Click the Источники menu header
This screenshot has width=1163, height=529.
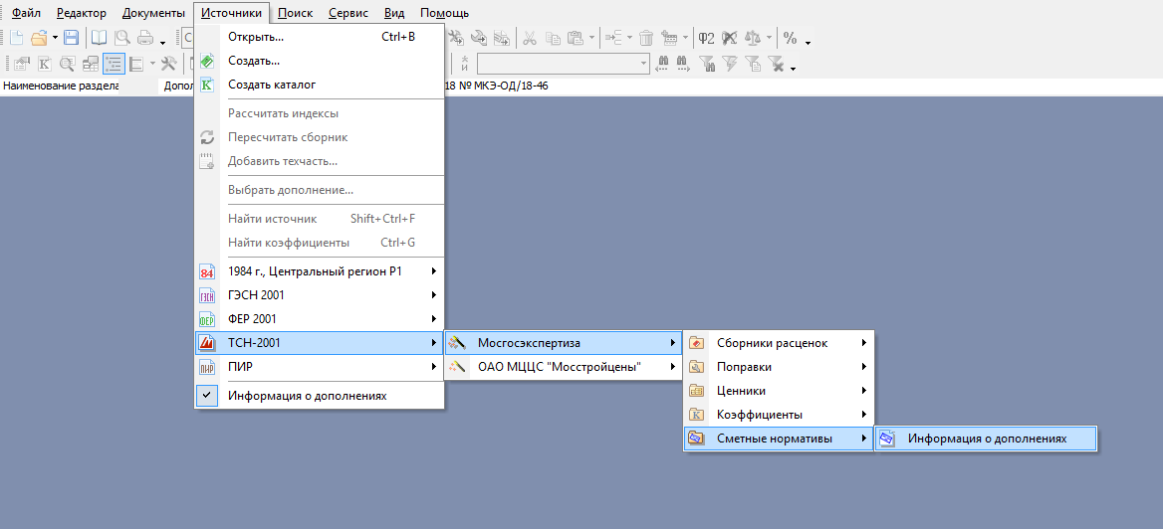231,13
